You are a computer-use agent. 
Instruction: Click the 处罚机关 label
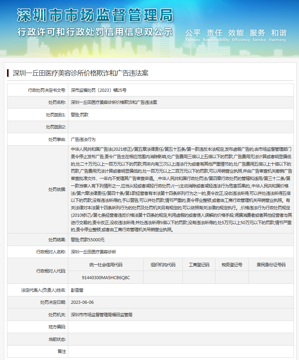coord(57,315)
